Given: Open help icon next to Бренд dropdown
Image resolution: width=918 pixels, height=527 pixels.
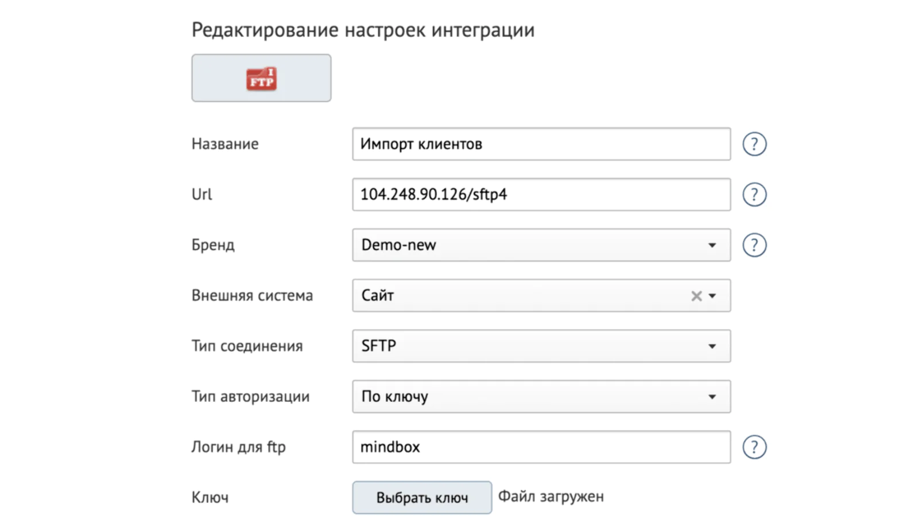Looking at the screenshot, I should pyautogui.click(x=754, y=245).
